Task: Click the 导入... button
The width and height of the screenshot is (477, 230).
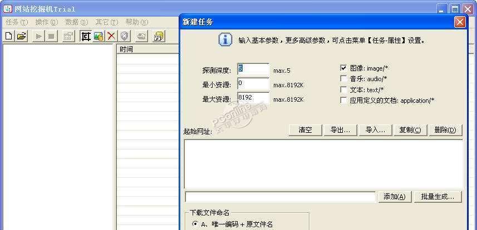Action: coord(375,130)
